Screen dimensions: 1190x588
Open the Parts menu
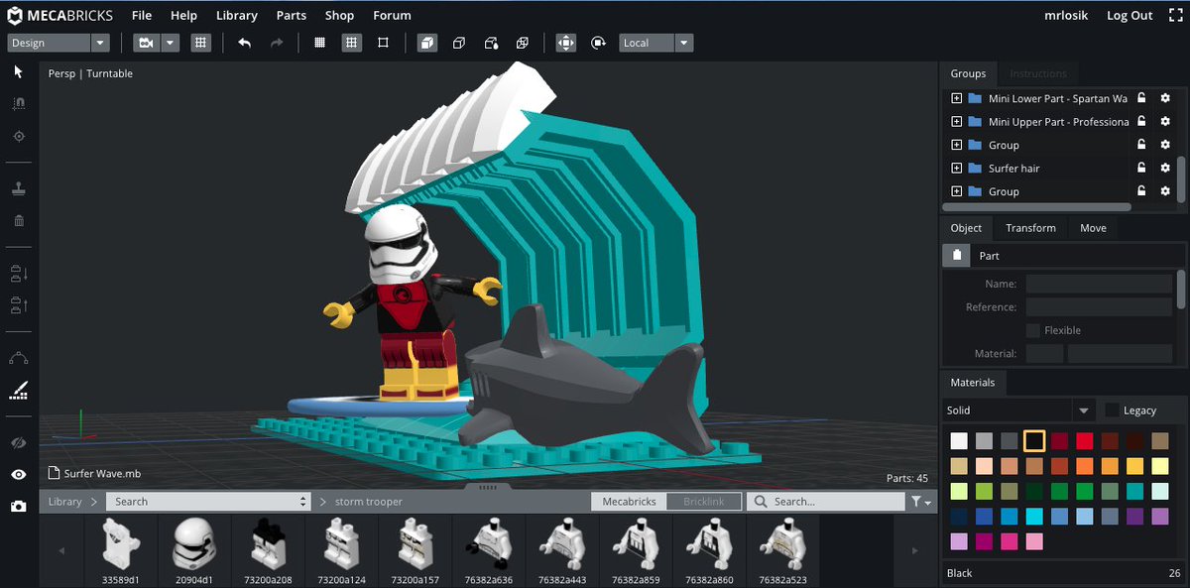click(292, 15)
